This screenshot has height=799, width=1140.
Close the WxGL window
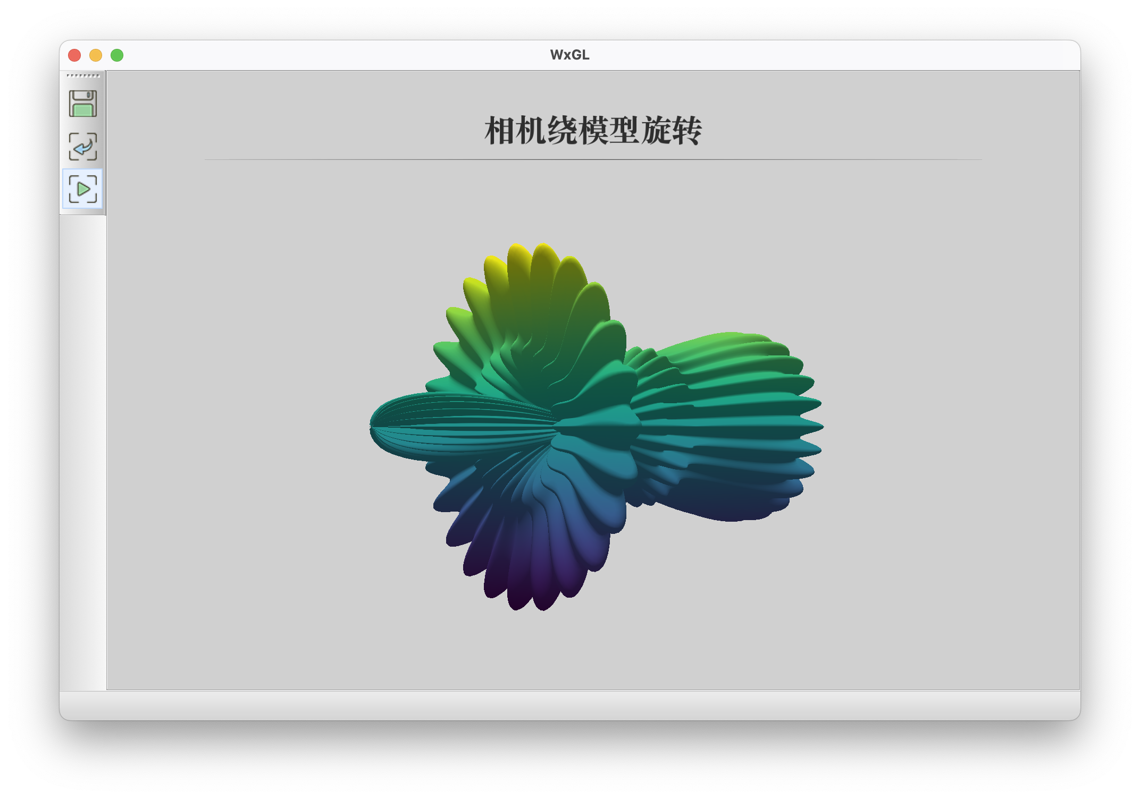(x=74, y=55)
